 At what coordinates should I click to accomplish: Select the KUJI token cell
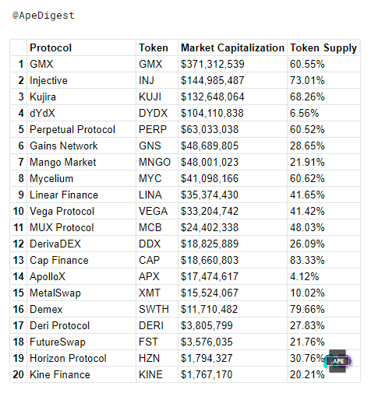(x=157, y=96)
